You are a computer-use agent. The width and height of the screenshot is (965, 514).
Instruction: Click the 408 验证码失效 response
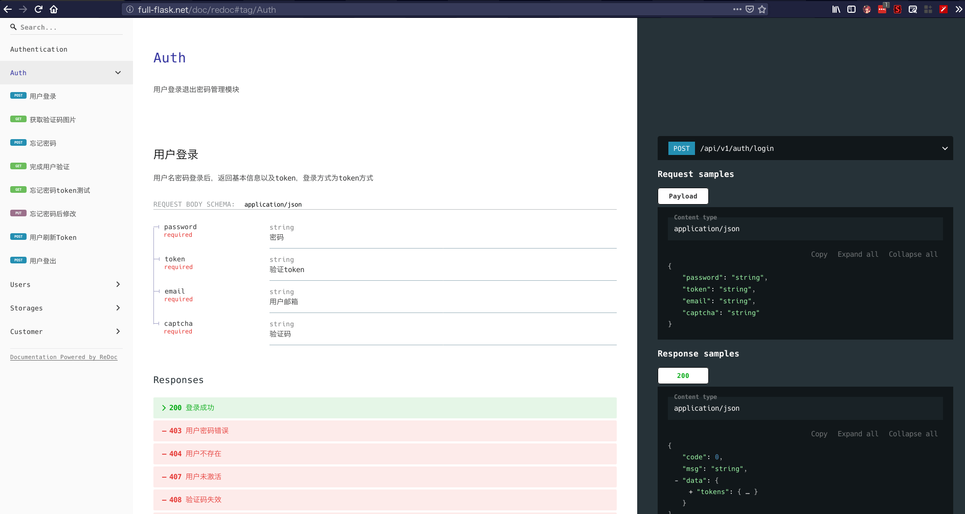(x=385, y=500)
